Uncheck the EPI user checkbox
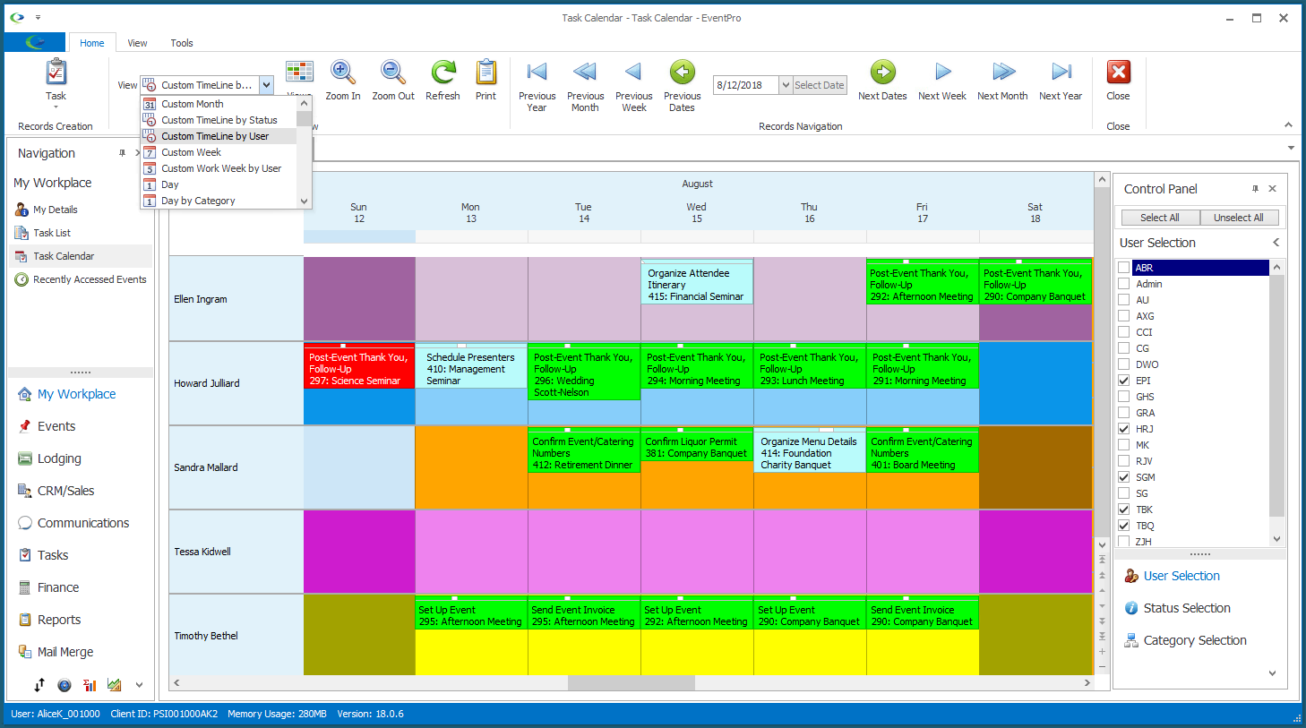 [1123, 381]
